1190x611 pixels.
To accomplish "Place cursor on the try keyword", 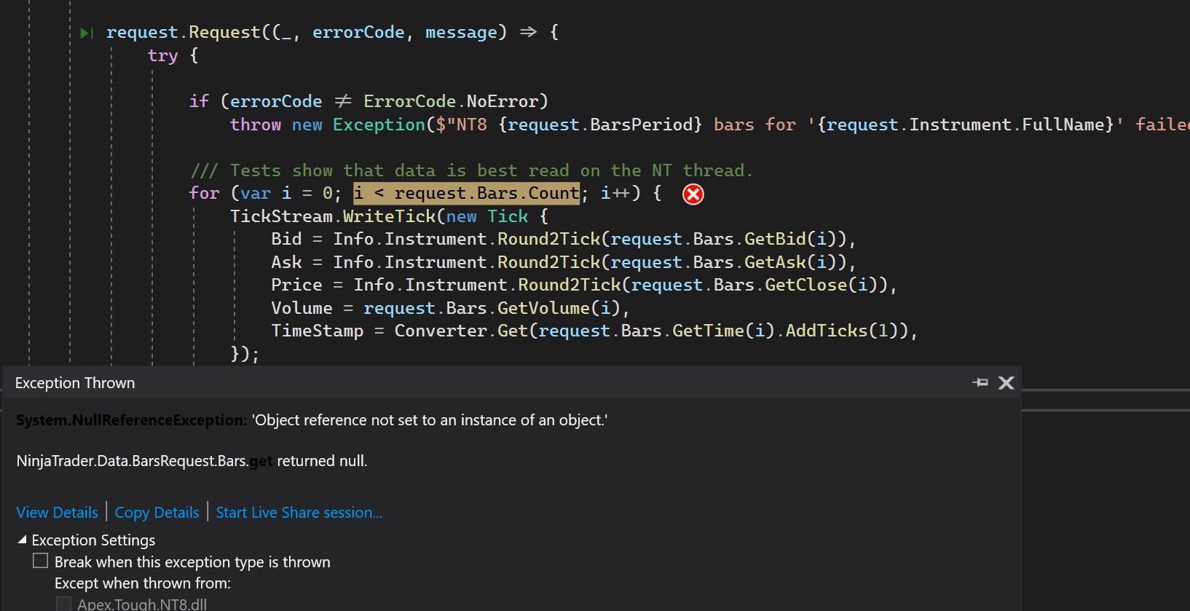I will [x=162, y=56].
